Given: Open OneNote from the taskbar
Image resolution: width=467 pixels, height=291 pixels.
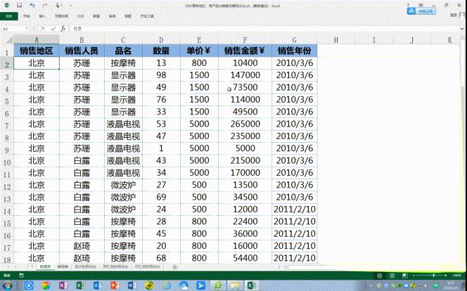Looking at the screenshot, I should (63, 285).
